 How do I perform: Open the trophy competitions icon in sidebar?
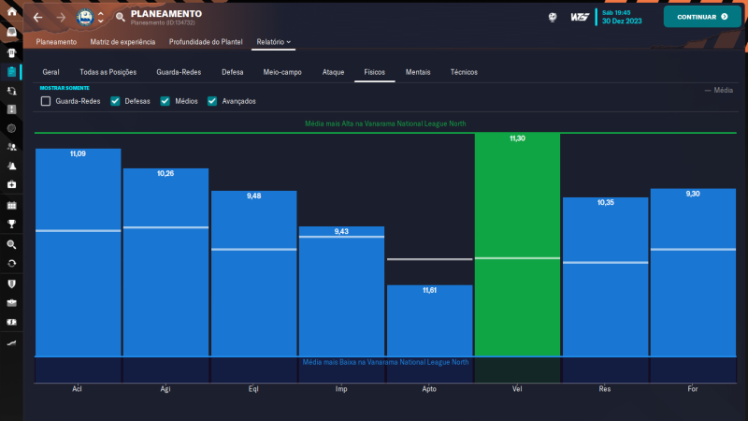point(11,224)
